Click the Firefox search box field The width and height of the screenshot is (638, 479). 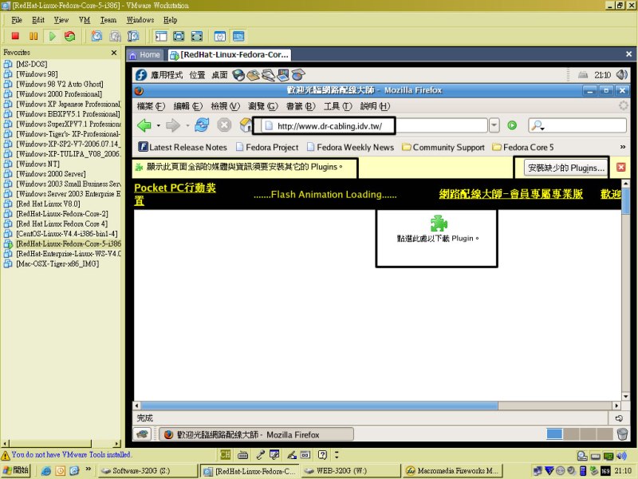(577, 125)
